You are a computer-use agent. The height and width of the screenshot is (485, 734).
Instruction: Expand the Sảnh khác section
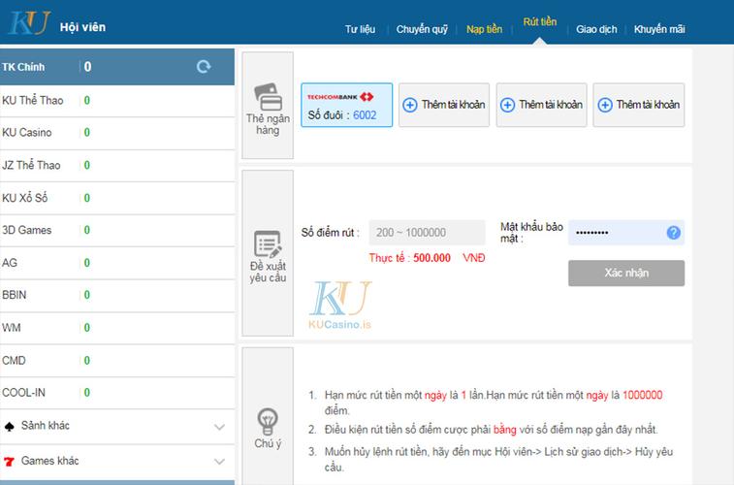point(219,426)
